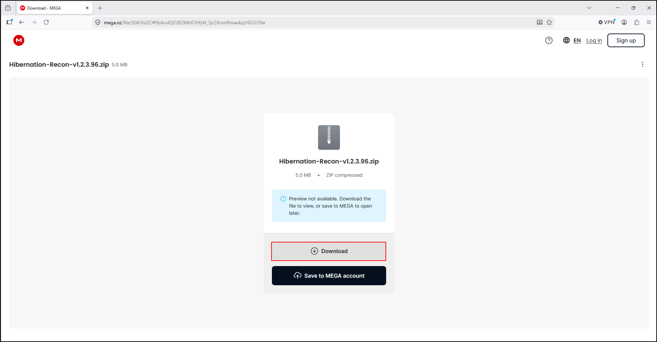The image size is (657, 342).
Task: Click the ZIP file archive icon
Action: (x=329, y=137)
